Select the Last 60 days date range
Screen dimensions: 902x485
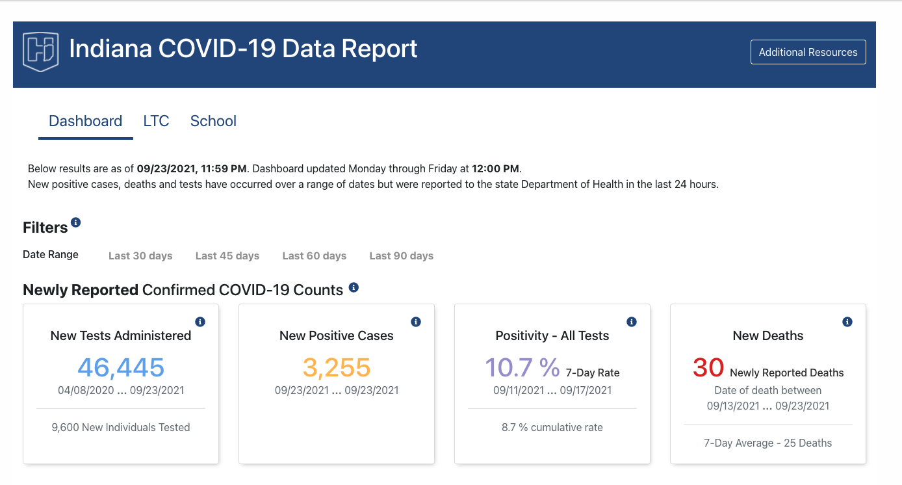click(x=315, y=256)
